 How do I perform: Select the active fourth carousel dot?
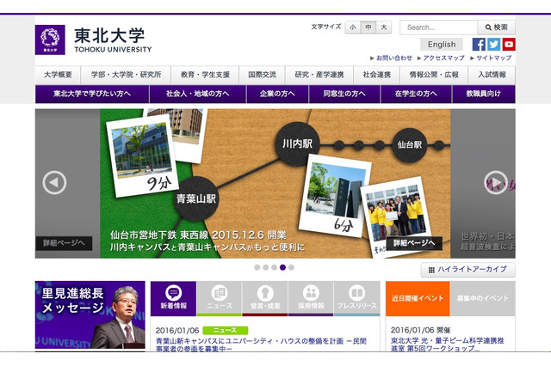(282, 267)
